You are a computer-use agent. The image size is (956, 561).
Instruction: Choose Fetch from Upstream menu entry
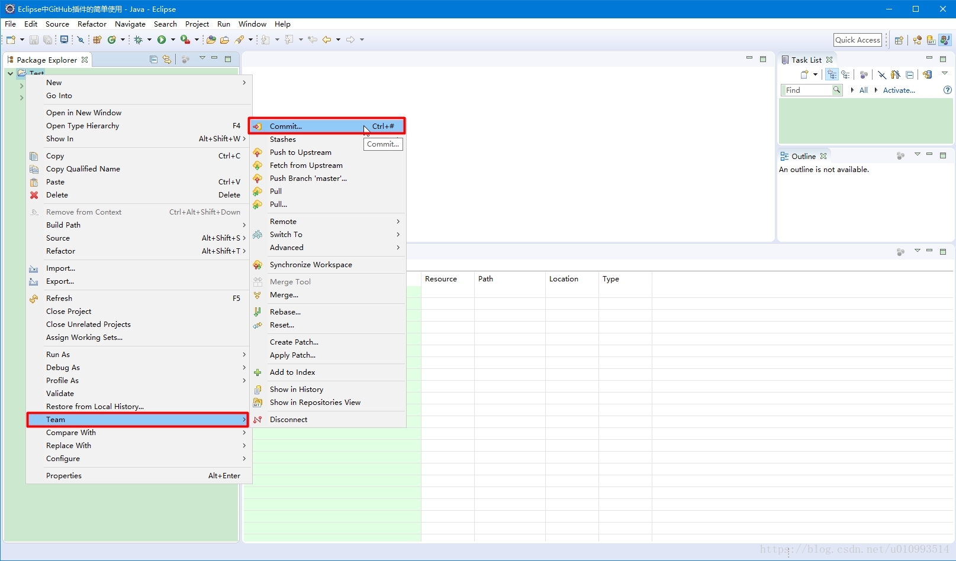pos(327,165)
